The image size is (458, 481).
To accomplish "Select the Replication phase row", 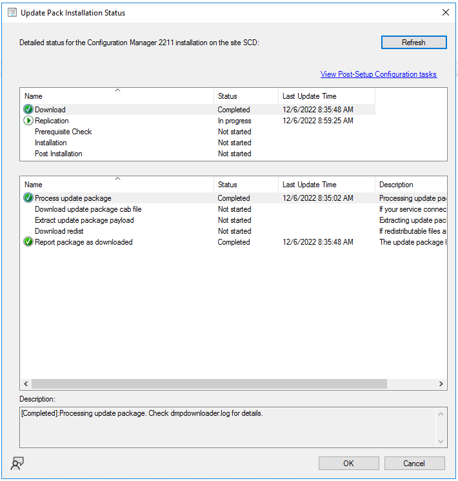I will click(198, 121).
